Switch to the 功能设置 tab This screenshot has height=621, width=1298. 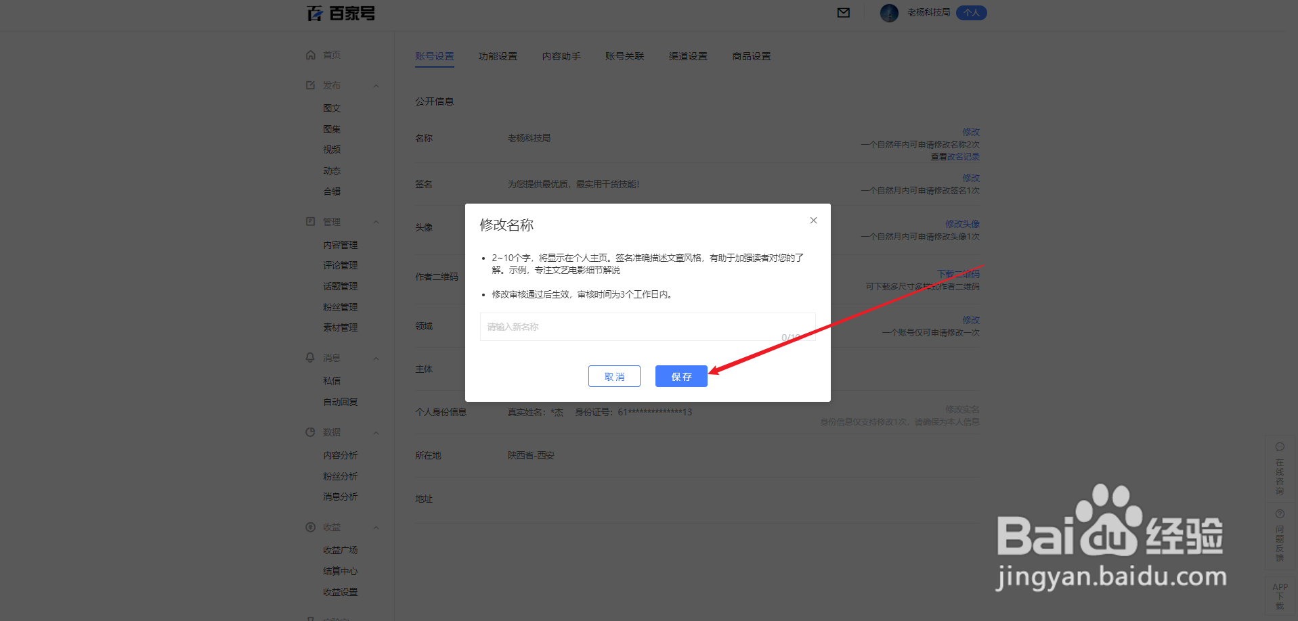[498, 56]
